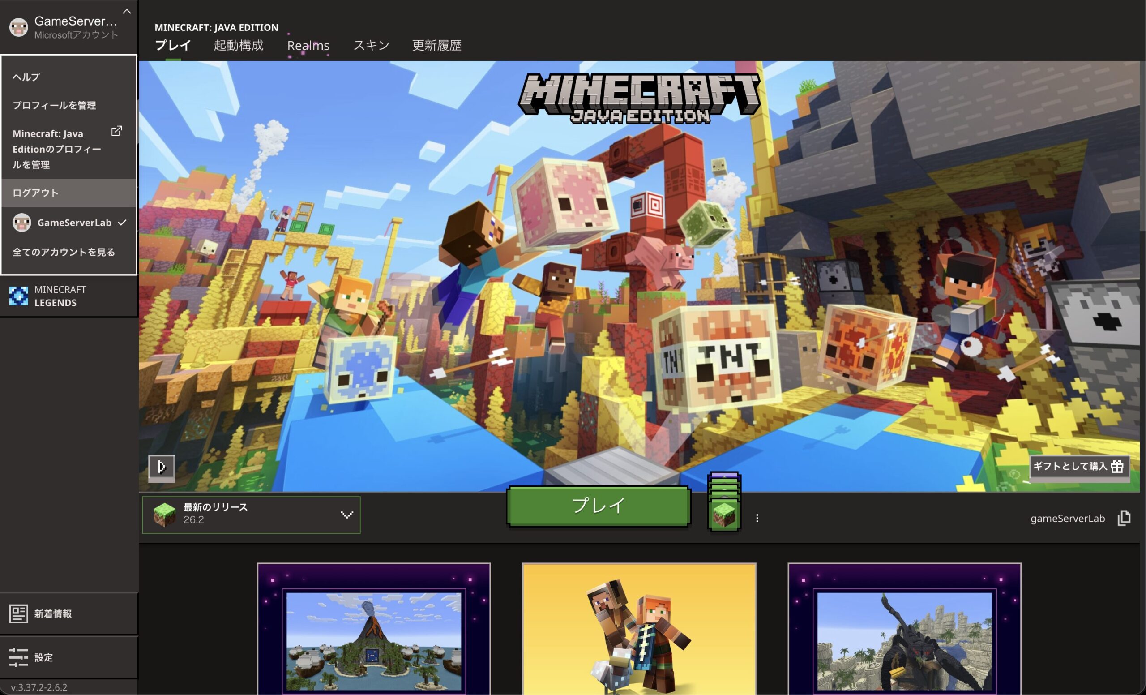Viewport: 1146px width, 695px height.
Task: Select the GameServerLab account entry
Action: [69, 223]
